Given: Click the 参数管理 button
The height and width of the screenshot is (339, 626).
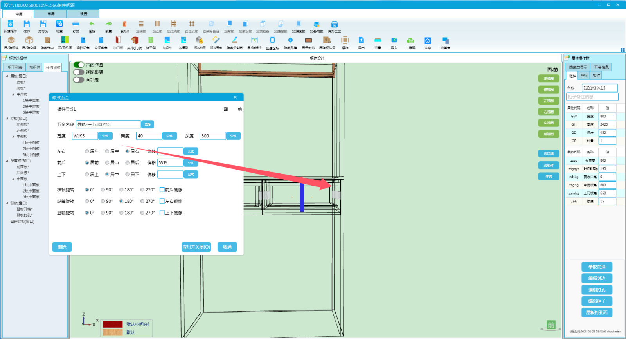Looking at the screenshot, I should click(597, 267).
